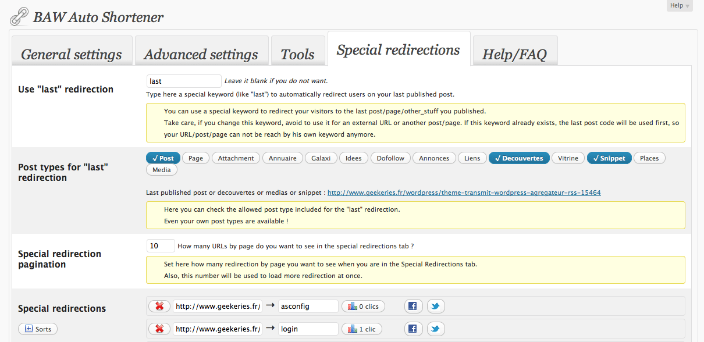Open the Help dropdown
Screen dimensions: 704x342
[679, 6]
